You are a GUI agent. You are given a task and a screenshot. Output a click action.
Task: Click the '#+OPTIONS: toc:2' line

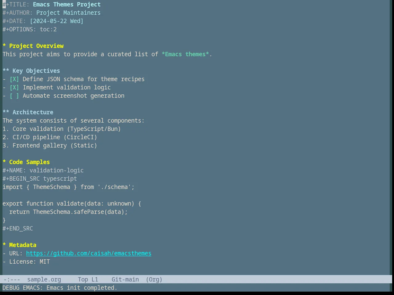tap(30, 29)
